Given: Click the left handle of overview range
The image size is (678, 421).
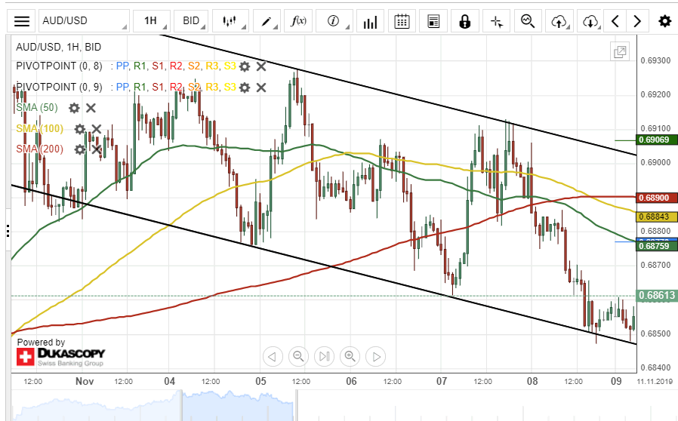Looking at the screenshot, I should pyautogui.click(x=182, y=405).
